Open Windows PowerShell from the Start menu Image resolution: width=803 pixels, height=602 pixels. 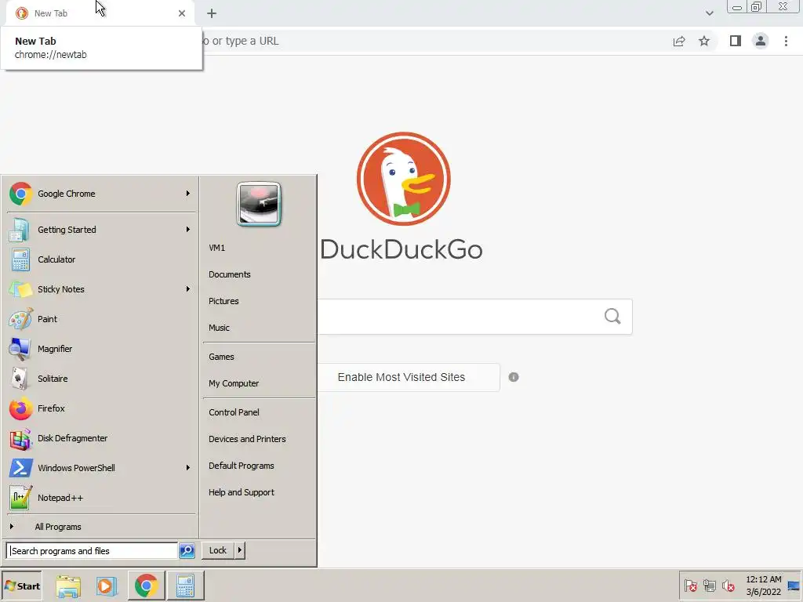pyautogui.click(x=100, y=468)
